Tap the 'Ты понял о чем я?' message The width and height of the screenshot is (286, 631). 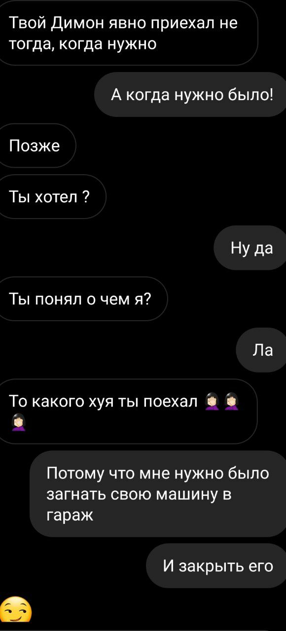point(83,299)
